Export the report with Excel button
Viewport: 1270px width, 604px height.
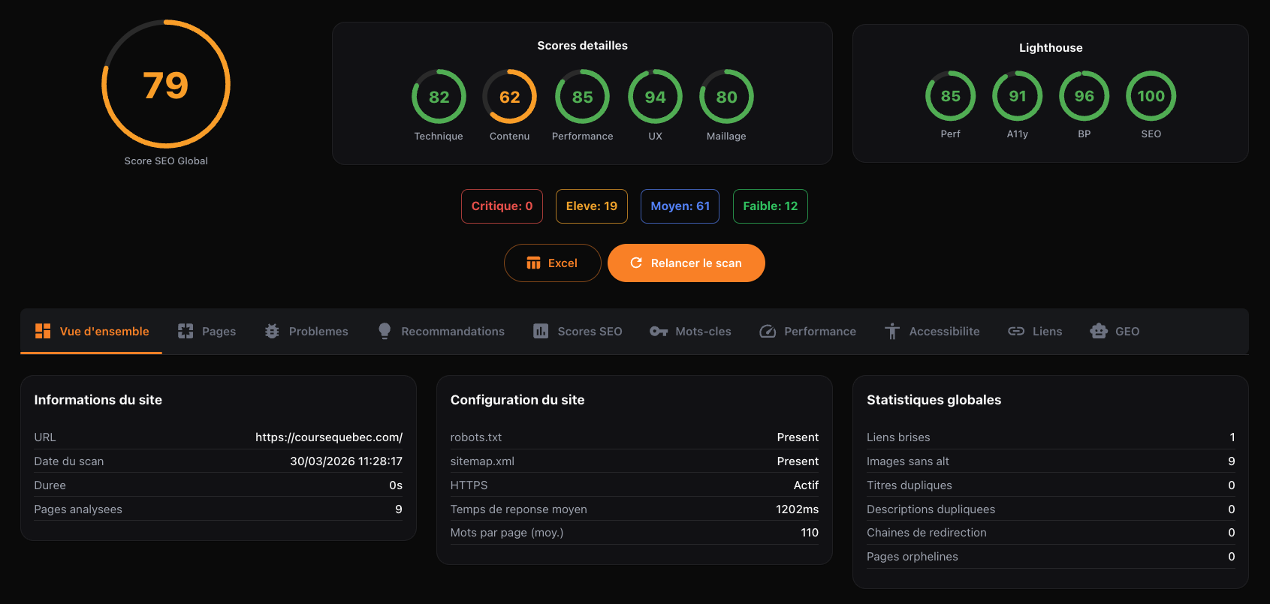click(x=552, y=263)
